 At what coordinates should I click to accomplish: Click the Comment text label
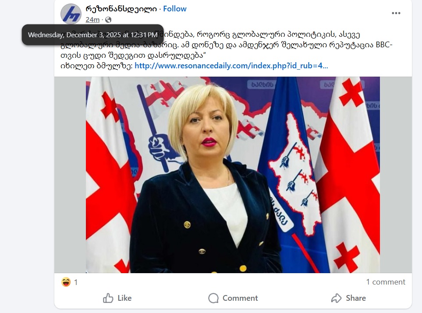pyautogui.click(x=240, y=298)
